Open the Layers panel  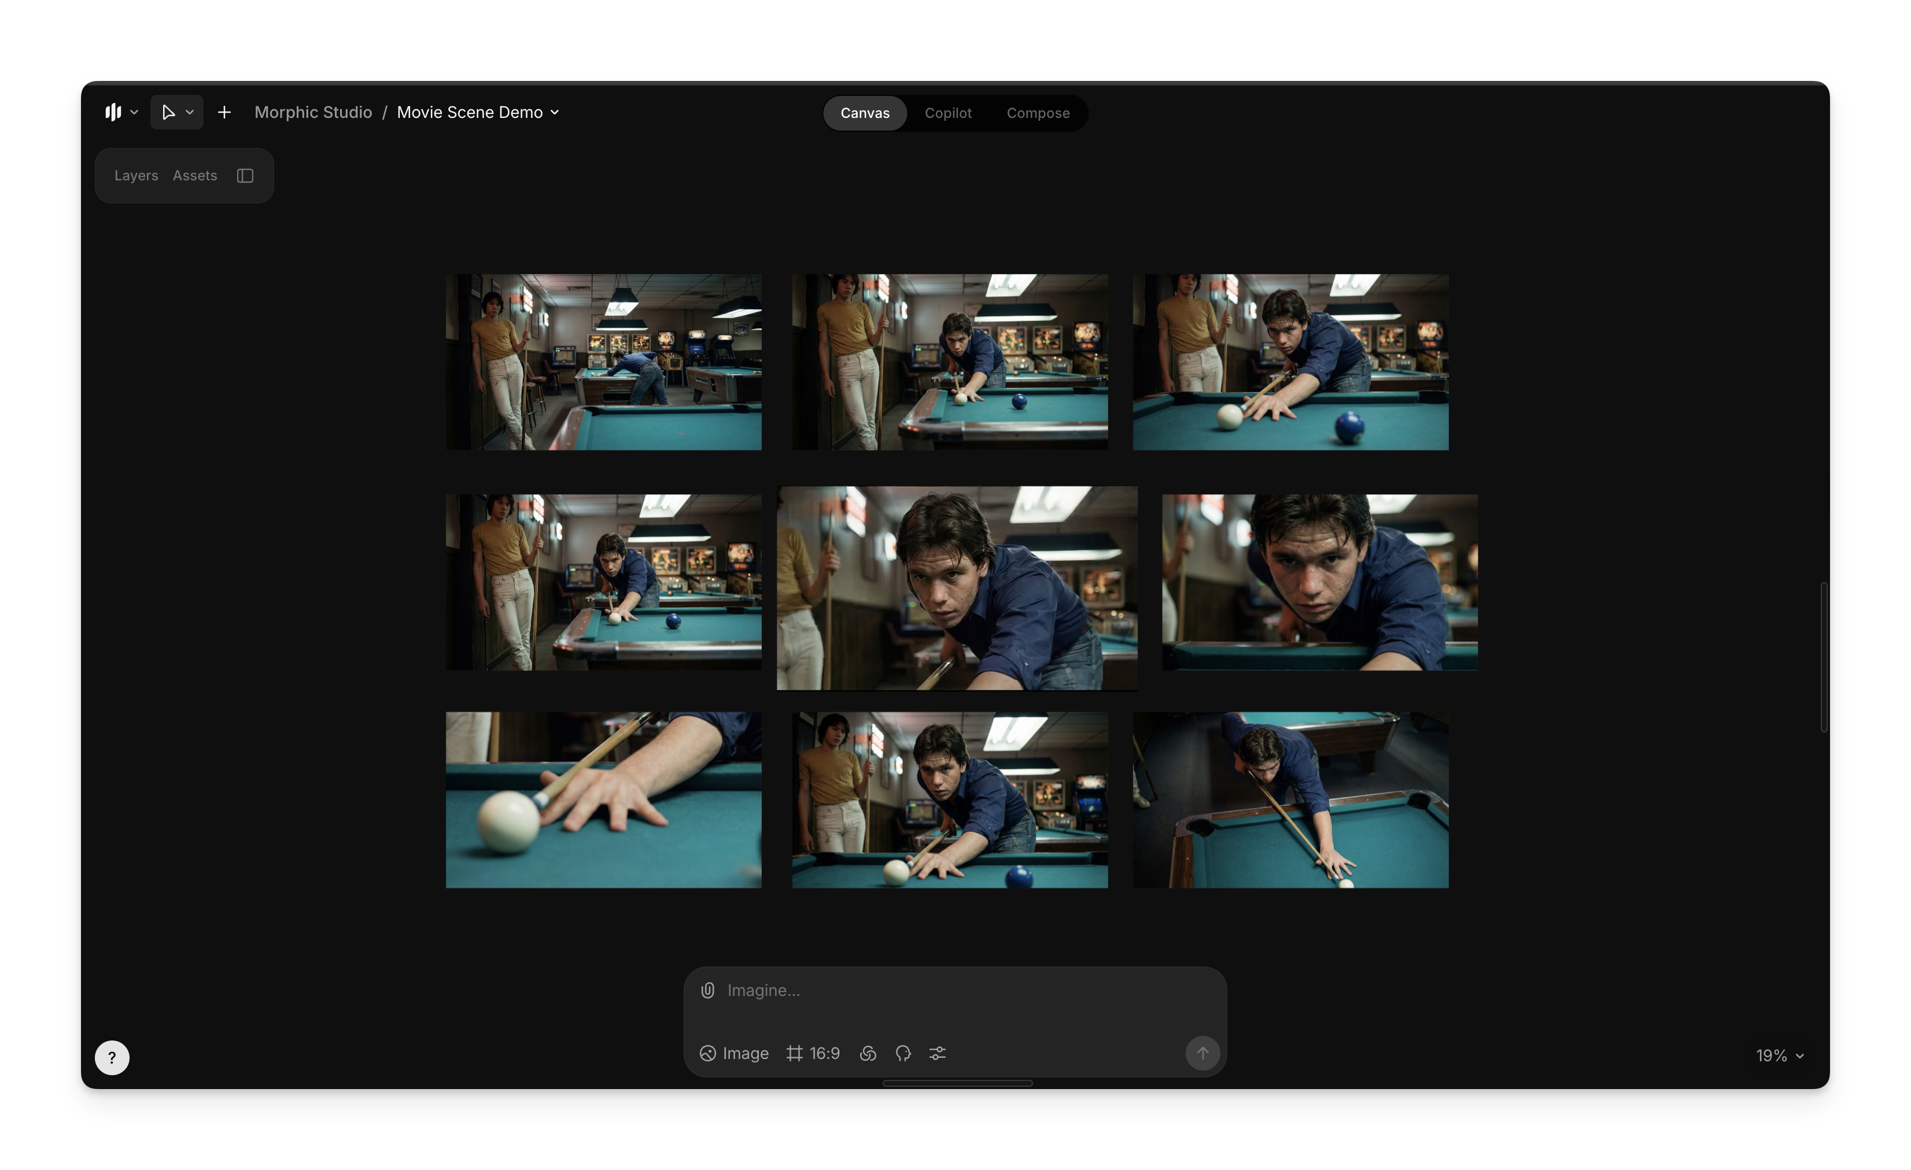136,176
